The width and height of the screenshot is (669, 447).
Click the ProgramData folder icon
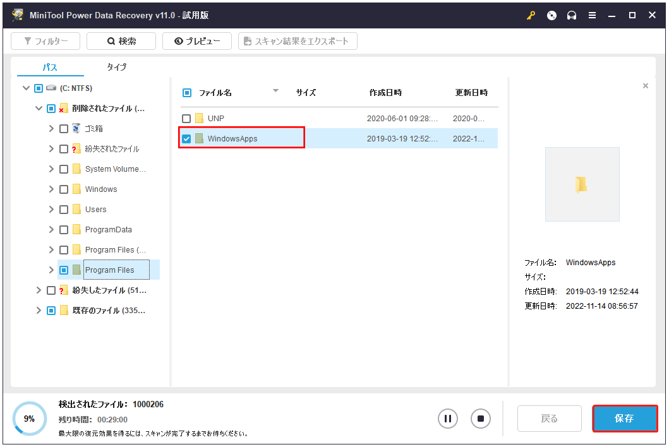(x=77, y=229)
